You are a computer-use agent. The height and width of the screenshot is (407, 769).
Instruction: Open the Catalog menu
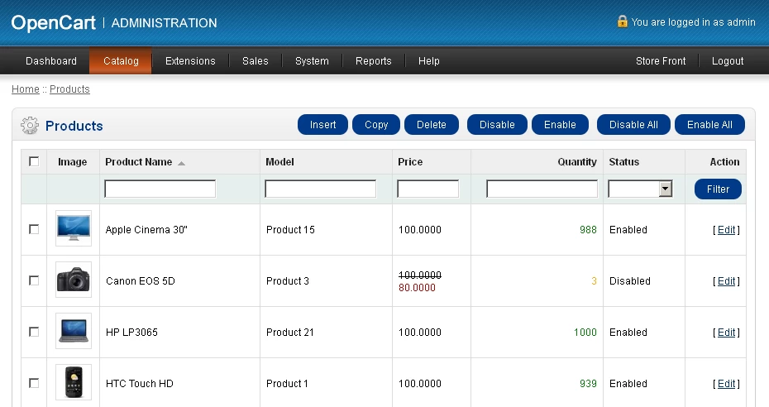coord(121,61)
